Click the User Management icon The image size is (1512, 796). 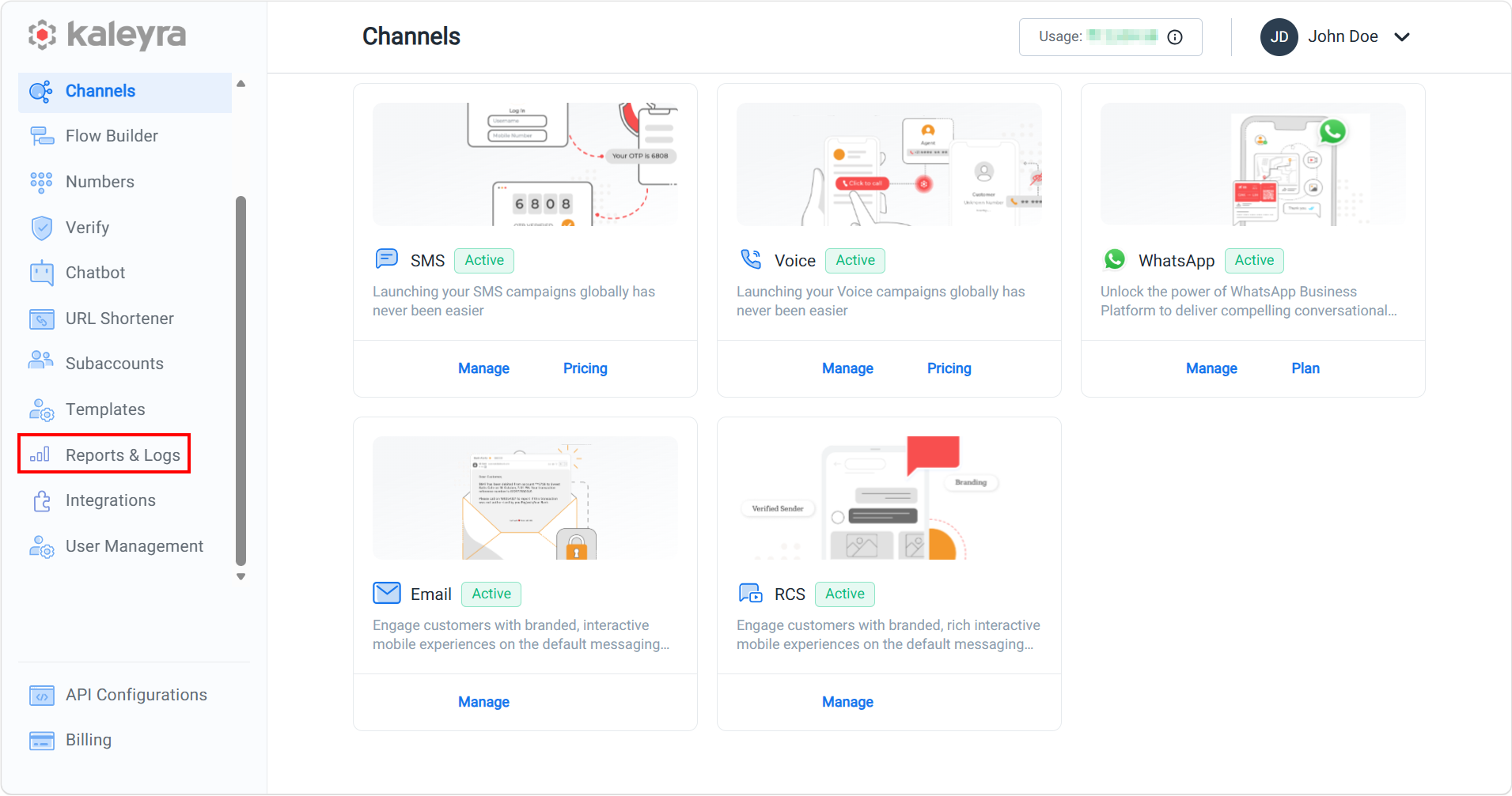tap(42, 547)
